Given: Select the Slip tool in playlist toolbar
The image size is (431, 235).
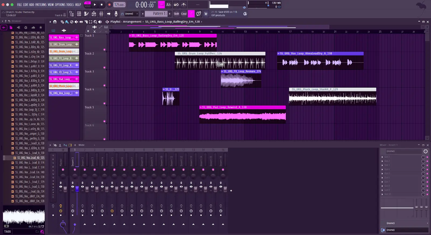Looking at the screenshot, I should 81,22.
